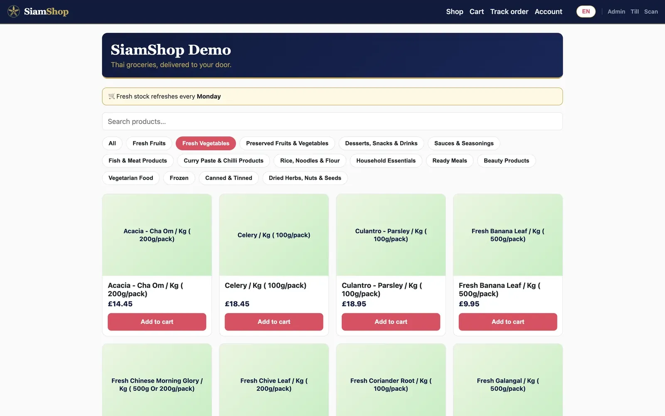Open the Celery product image
The width and height of the screenshot is (665, 416).
(274, 235)
